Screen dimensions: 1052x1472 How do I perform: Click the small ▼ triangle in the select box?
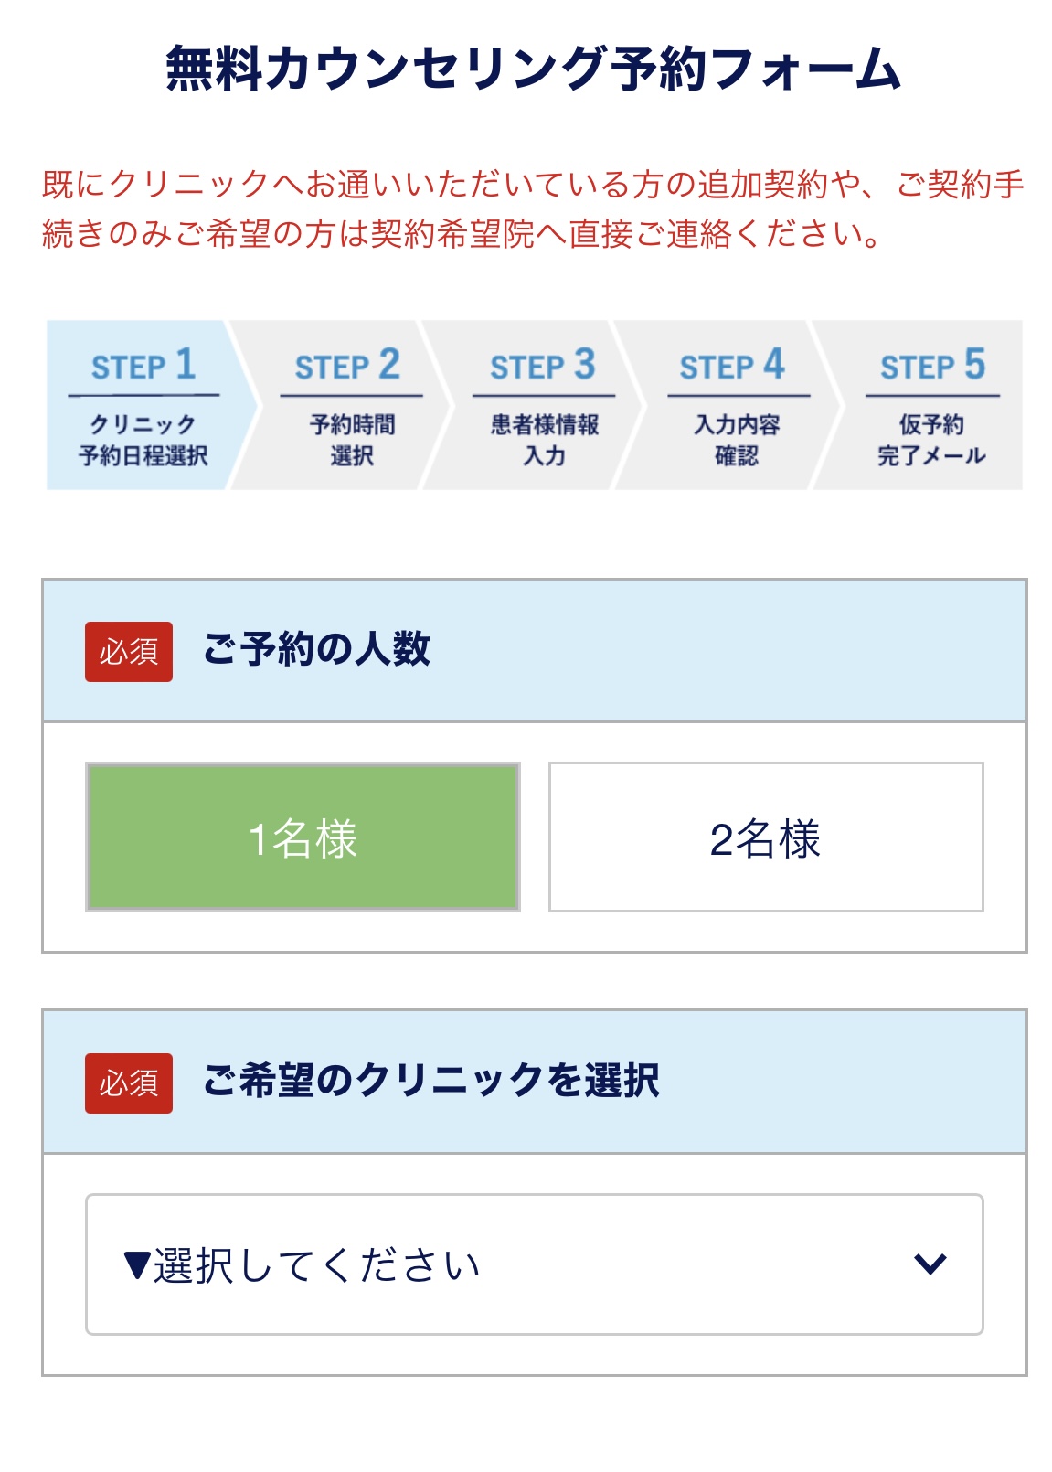tap(137, 1266)
